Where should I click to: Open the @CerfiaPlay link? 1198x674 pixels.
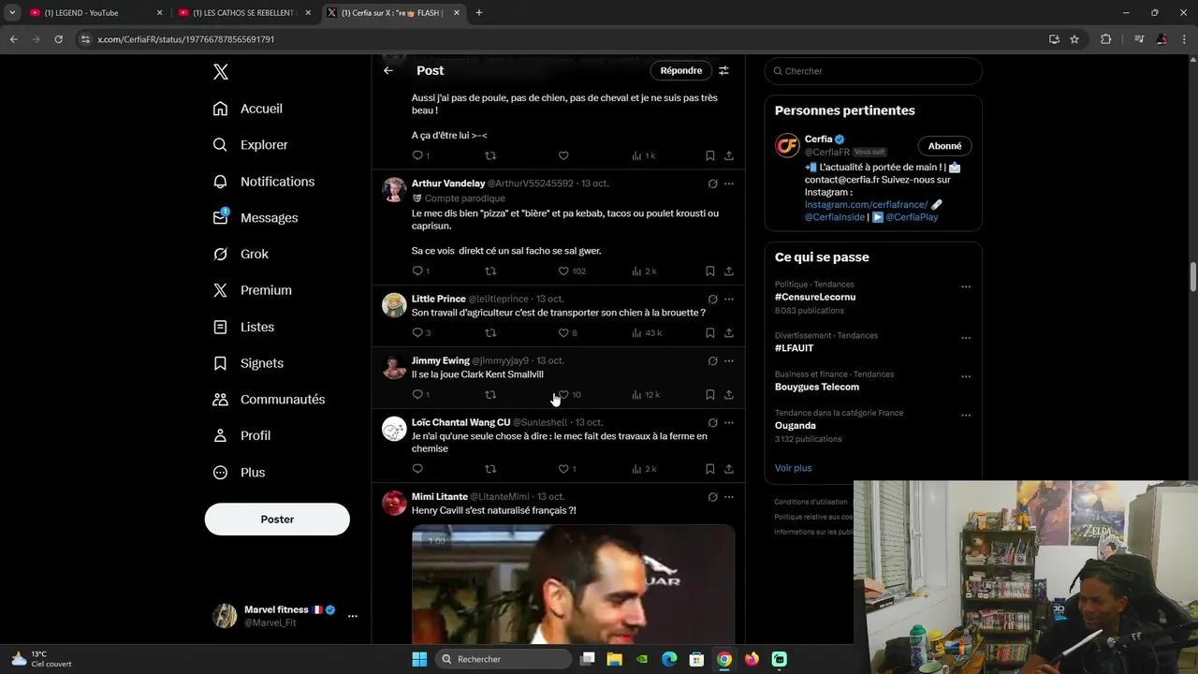tap(912, 217)
